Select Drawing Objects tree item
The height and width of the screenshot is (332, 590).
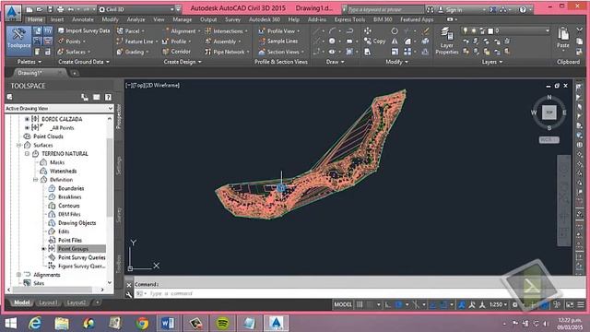tap(77, 223)
